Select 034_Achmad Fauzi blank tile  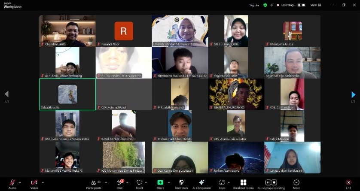coord(124,94)
